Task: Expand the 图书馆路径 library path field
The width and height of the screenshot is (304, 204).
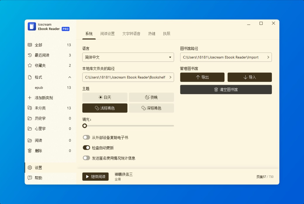Action: tap(268, 57)
